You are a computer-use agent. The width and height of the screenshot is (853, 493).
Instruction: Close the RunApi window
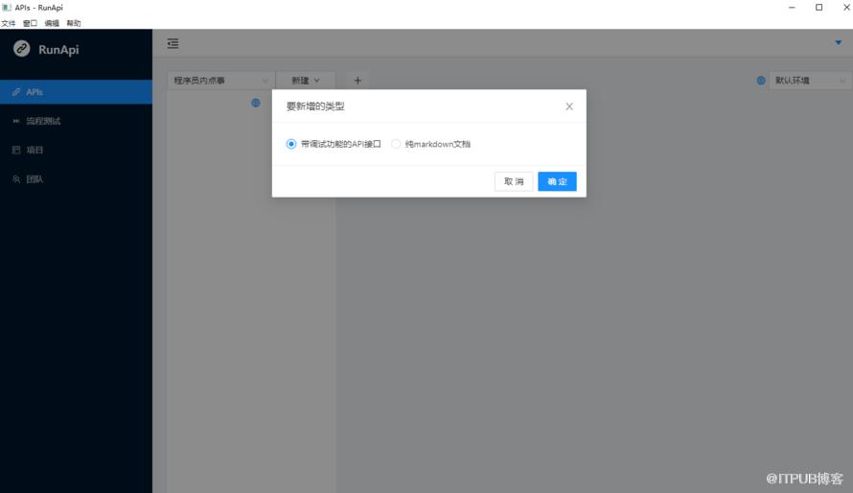click(846, 8)
